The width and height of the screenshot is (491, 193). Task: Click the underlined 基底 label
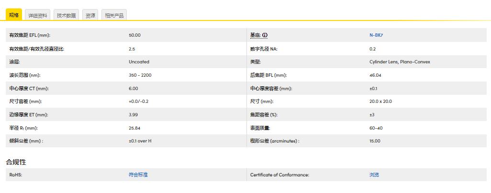[255, 35]
